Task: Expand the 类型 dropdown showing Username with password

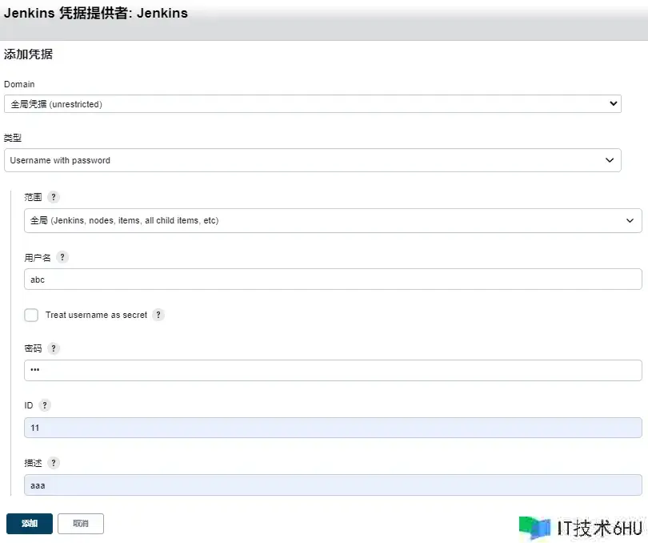Action: coord(312,160)
